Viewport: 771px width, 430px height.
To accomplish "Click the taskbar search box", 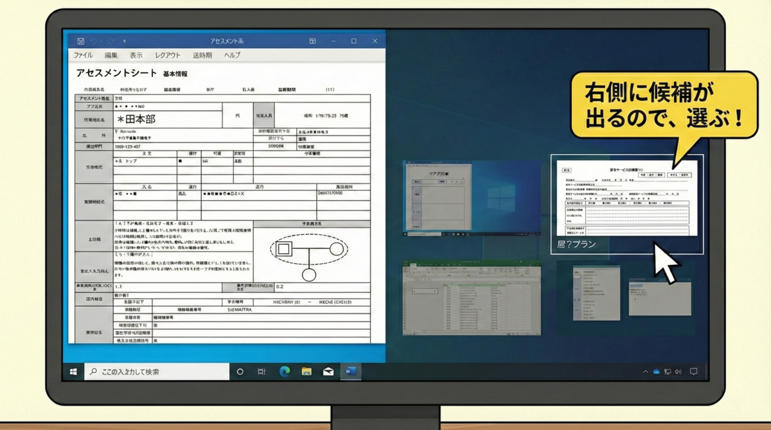I will 157,372.
